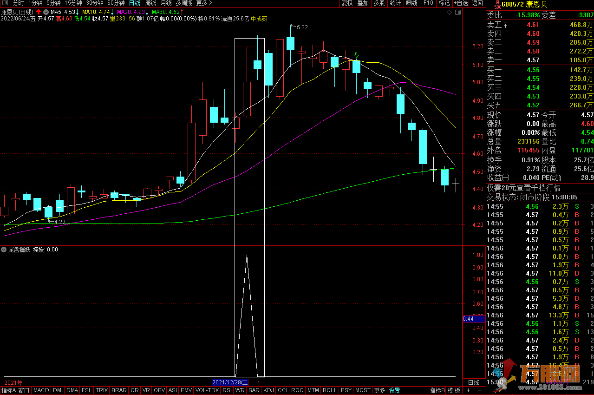Switch to 5分钟 chart period
The height and width of the screenshot is (395, 594).
pos(53,3)
